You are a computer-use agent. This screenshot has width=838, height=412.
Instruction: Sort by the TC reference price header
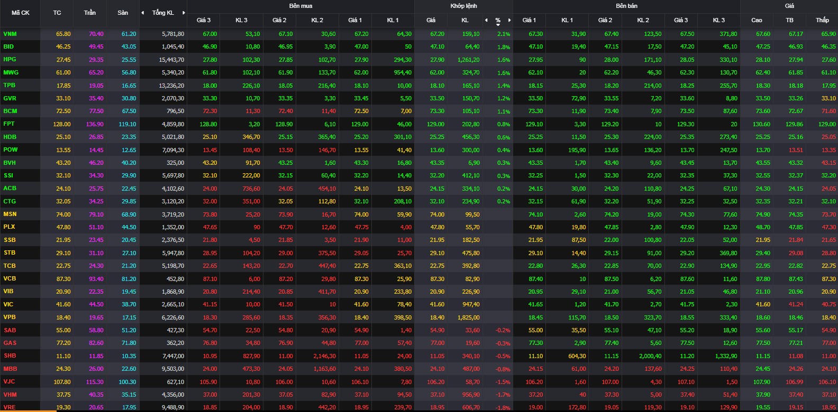pyautogui.click(x=57, y=13)
